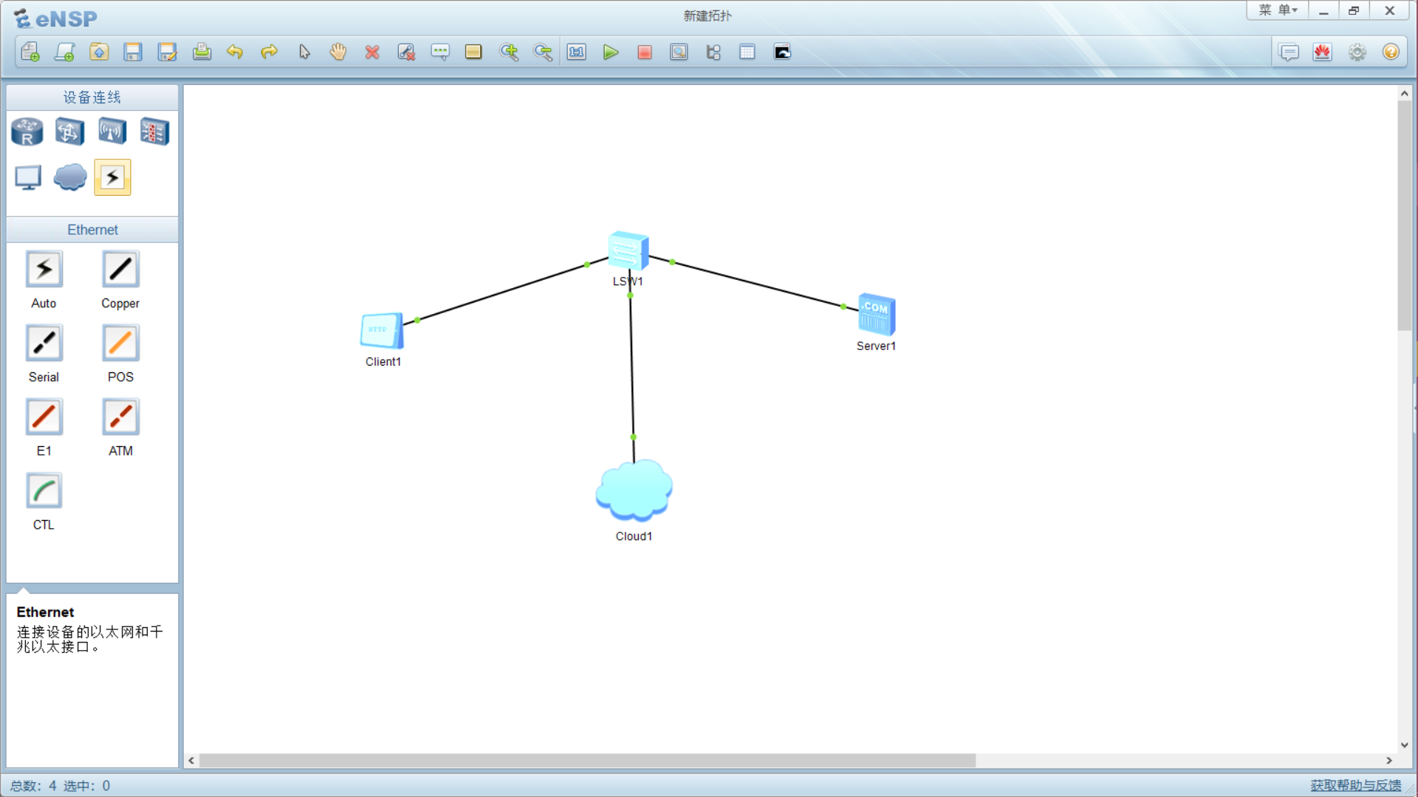Click the delete-all-connections eraser icon
Viewport: 1418px width, 797px height.
click(406, 52)
